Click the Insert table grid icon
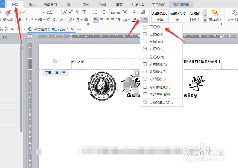This screenshot has height=168, width=238. [143, 12]
